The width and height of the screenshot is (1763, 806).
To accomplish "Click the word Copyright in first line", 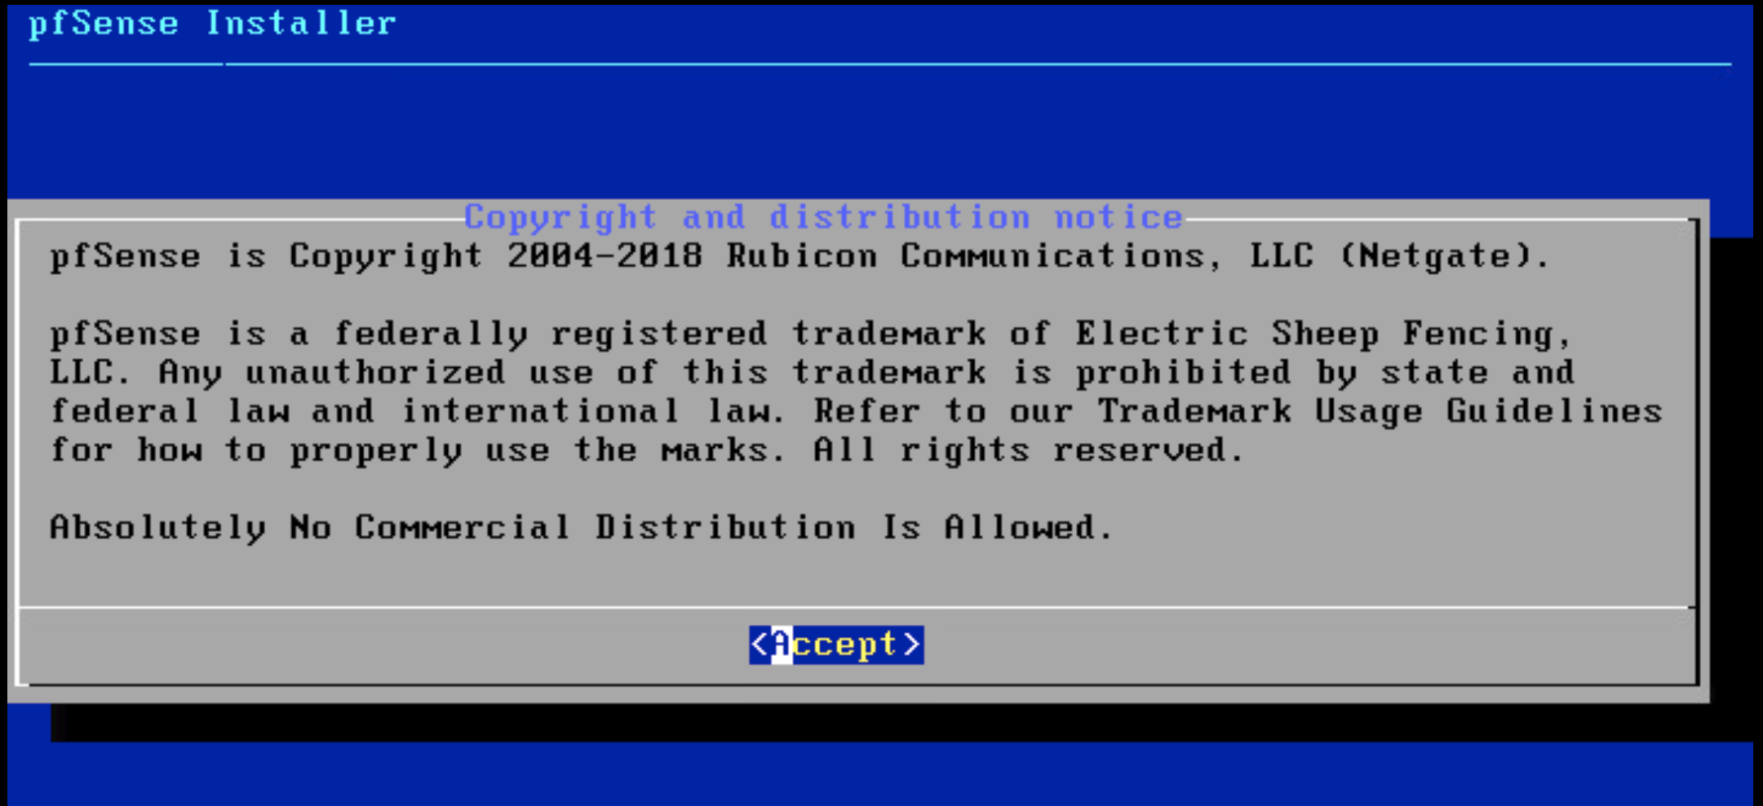I will (x=386, y=256).
